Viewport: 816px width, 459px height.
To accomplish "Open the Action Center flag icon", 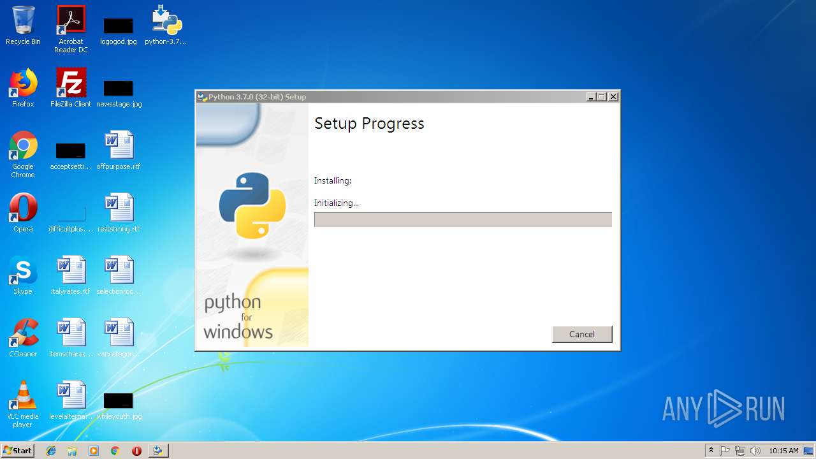I will [x=725, y=451].
